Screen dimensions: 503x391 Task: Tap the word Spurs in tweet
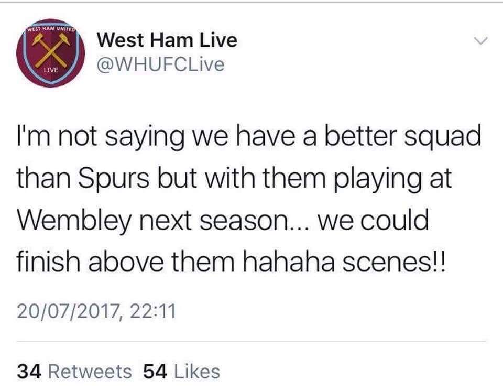(114, 179)
